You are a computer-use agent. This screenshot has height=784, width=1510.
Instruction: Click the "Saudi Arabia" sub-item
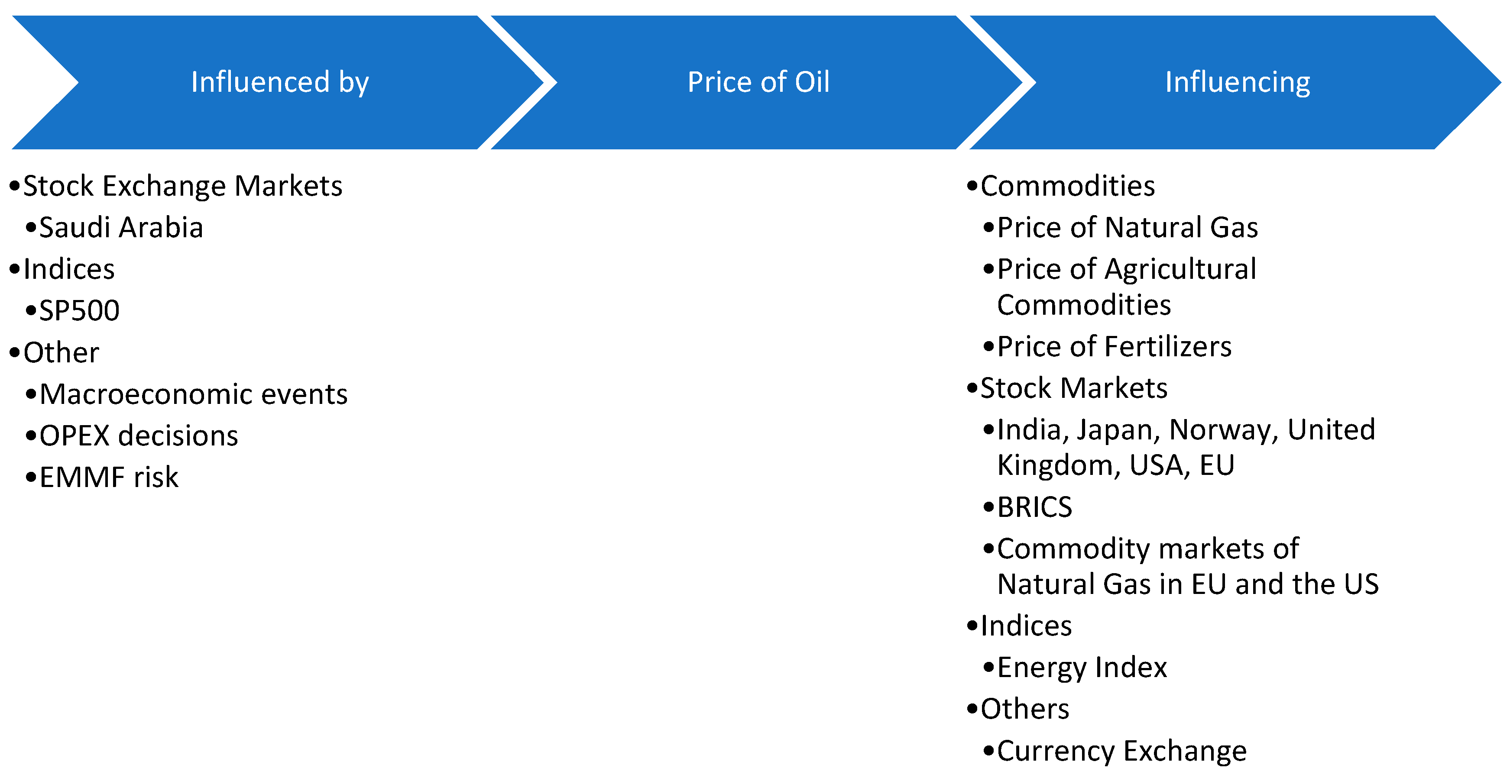pos(121,228)
